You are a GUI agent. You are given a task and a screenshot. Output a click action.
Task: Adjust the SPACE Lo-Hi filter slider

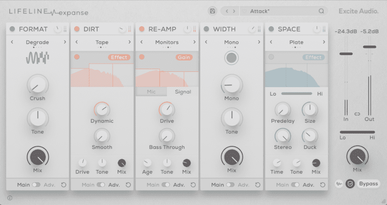297,93
